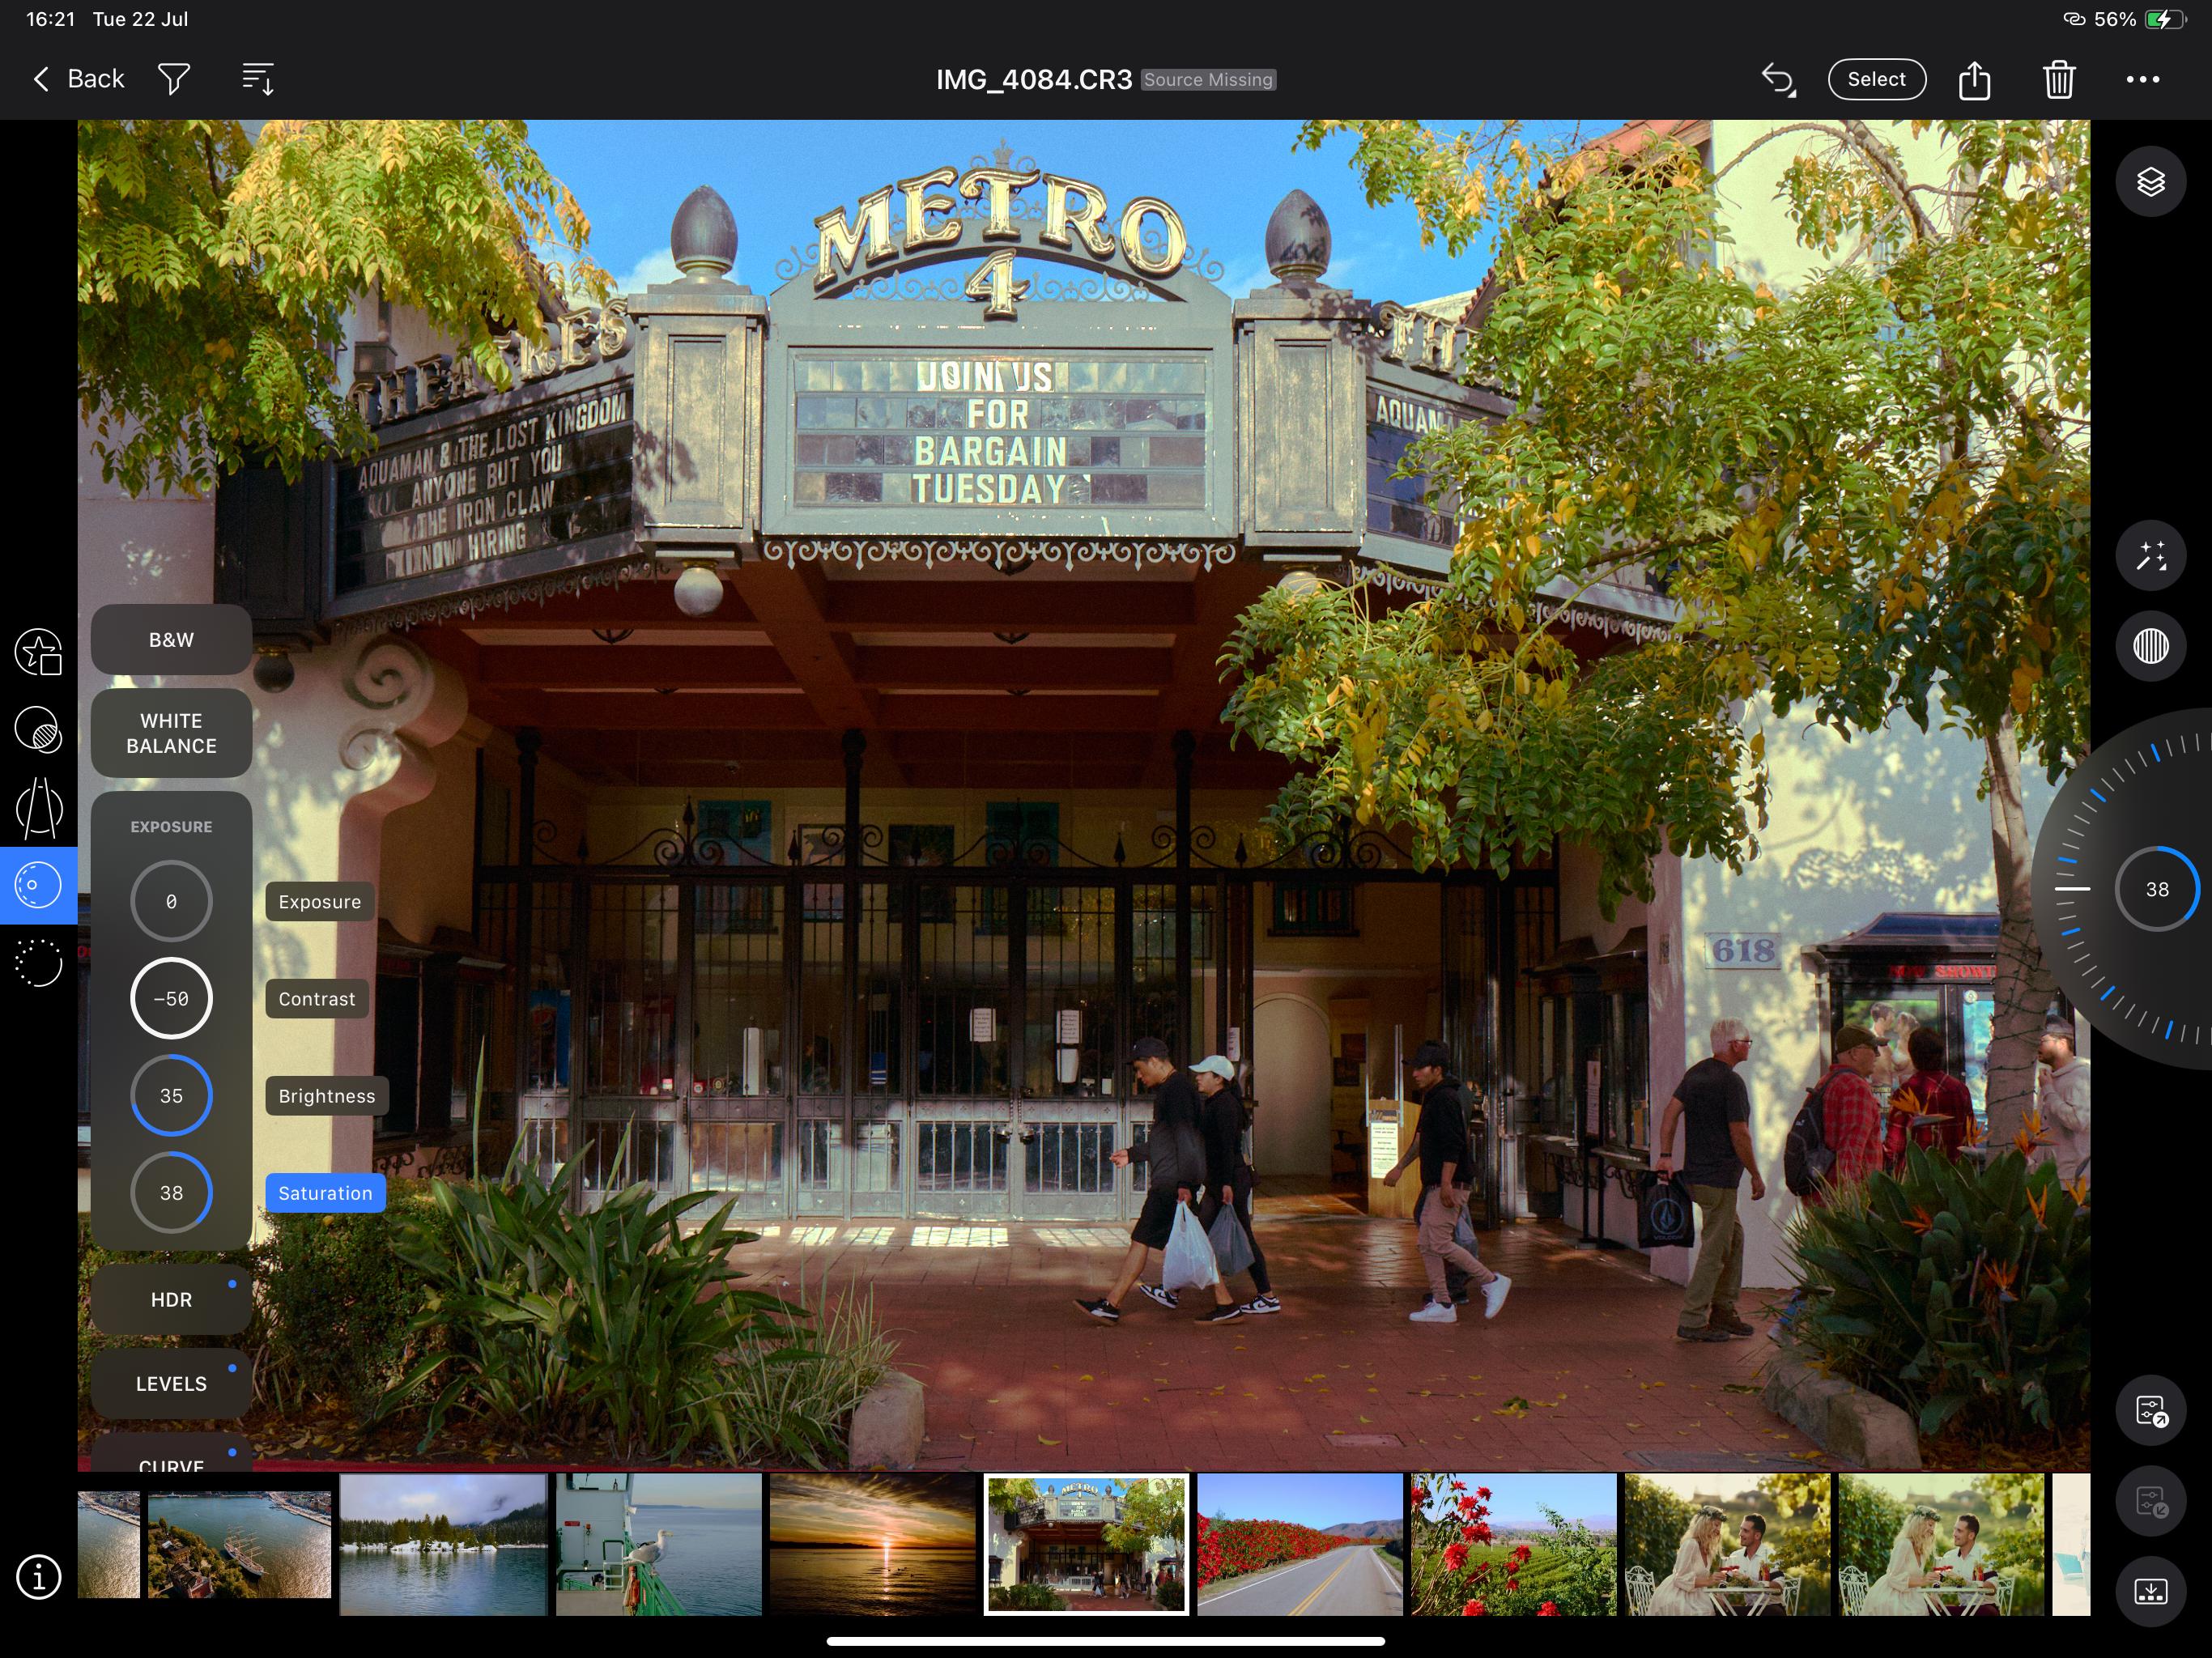Screen dimensions: 2212x1658
Task: Apply auto enhance magic wand
Action: pos(2150,556)
